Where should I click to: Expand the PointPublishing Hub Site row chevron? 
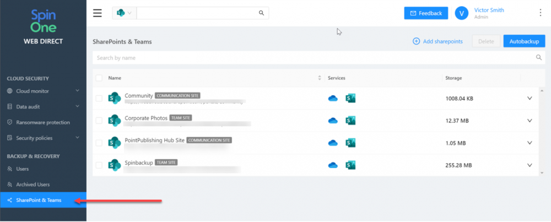click(x=530, y=143)
